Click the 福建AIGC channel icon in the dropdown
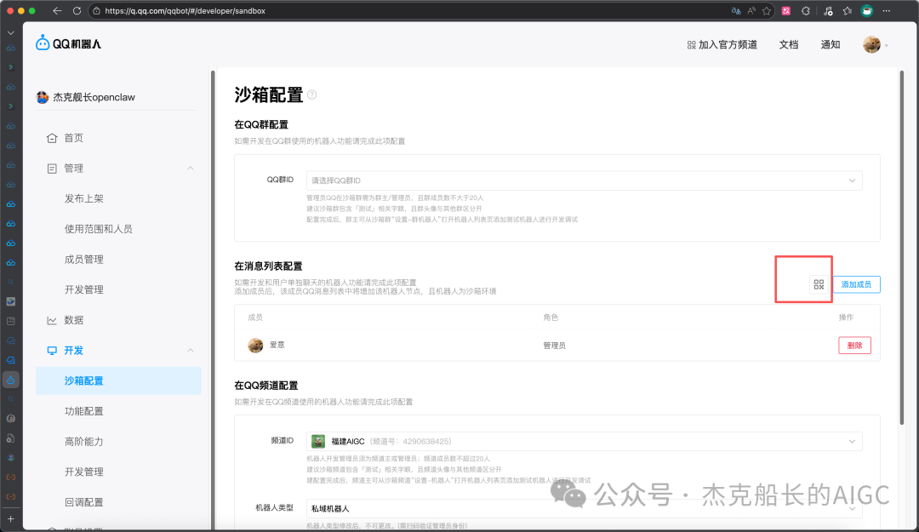 click(318, 441)
